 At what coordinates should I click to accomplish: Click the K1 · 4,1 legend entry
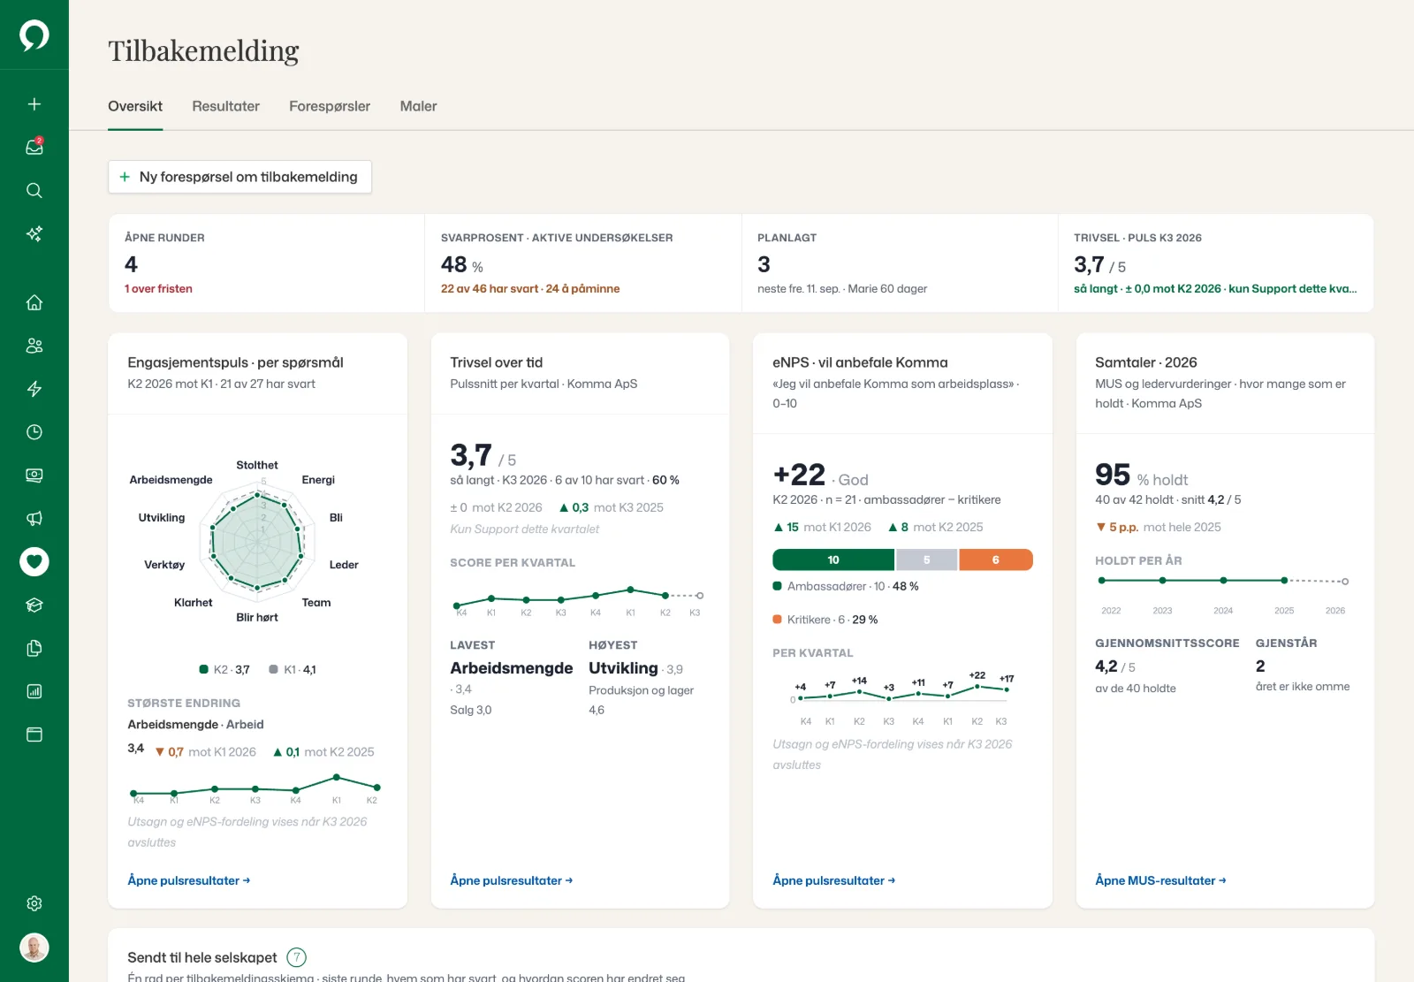pos(293,670)
